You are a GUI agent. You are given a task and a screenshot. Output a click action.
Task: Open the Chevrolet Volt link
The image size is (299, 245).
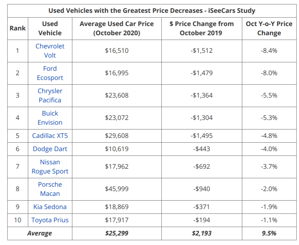(50, 51)
